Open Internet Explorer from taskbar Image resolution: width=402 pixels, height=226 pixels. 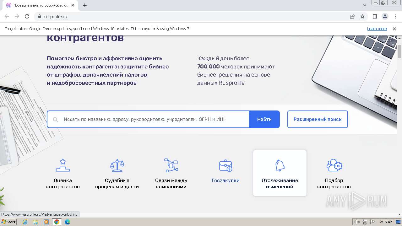pos(25,222)
